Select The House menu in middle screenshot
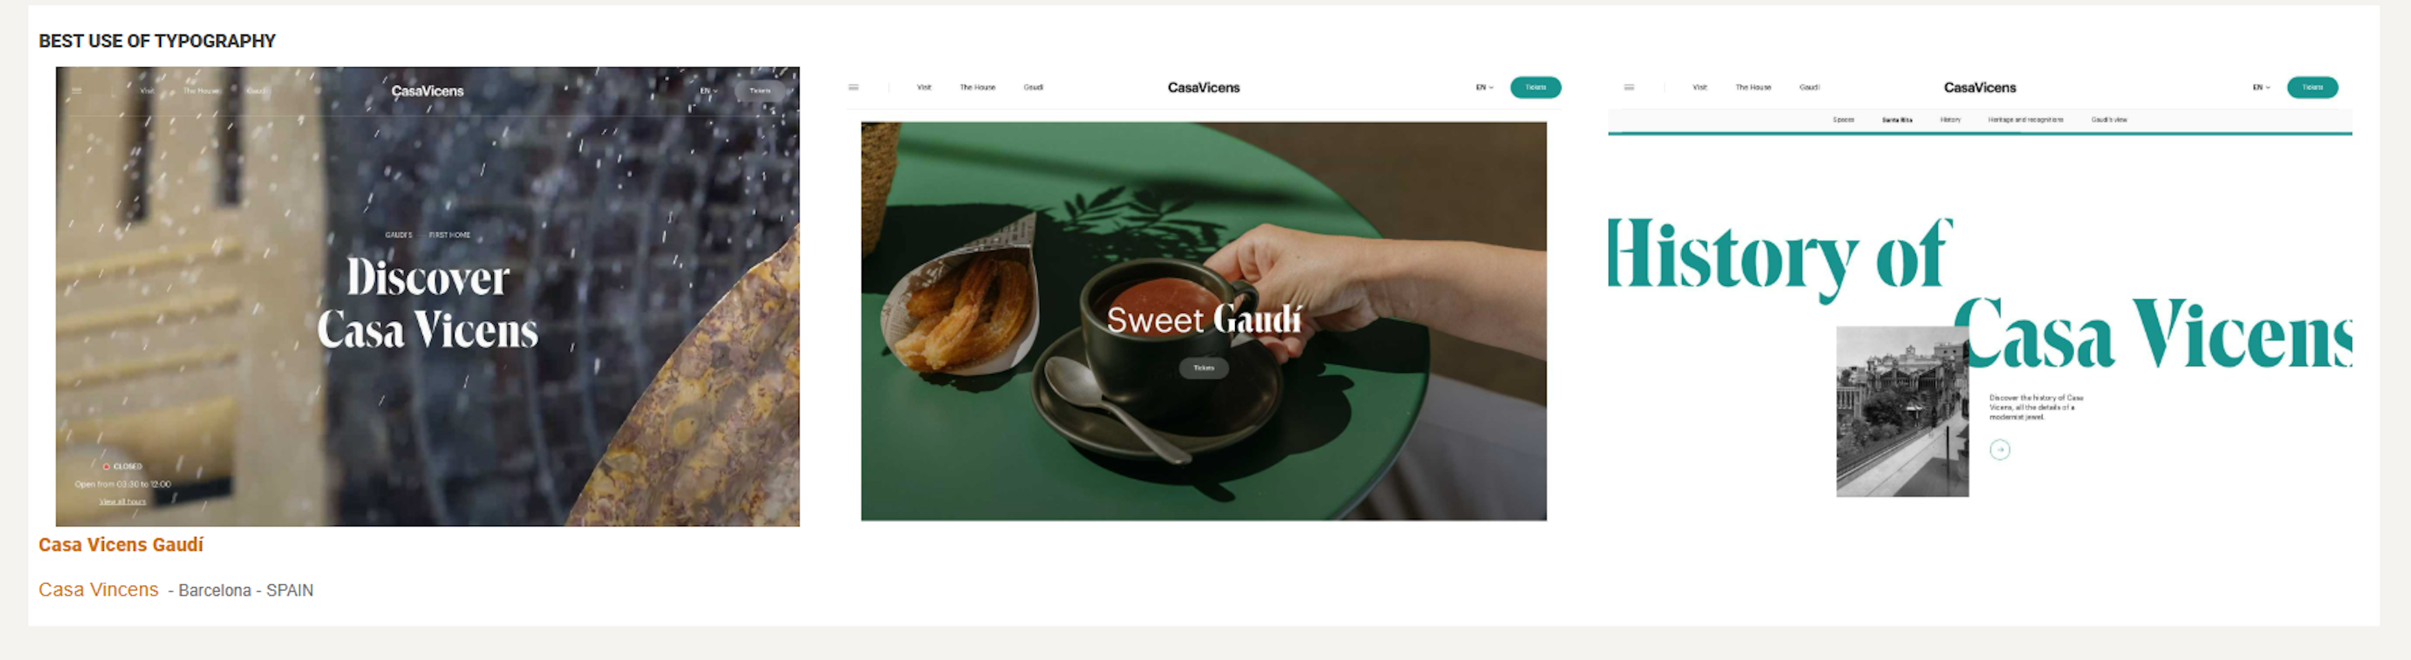Screen dimensions: 2411x660 977,87
